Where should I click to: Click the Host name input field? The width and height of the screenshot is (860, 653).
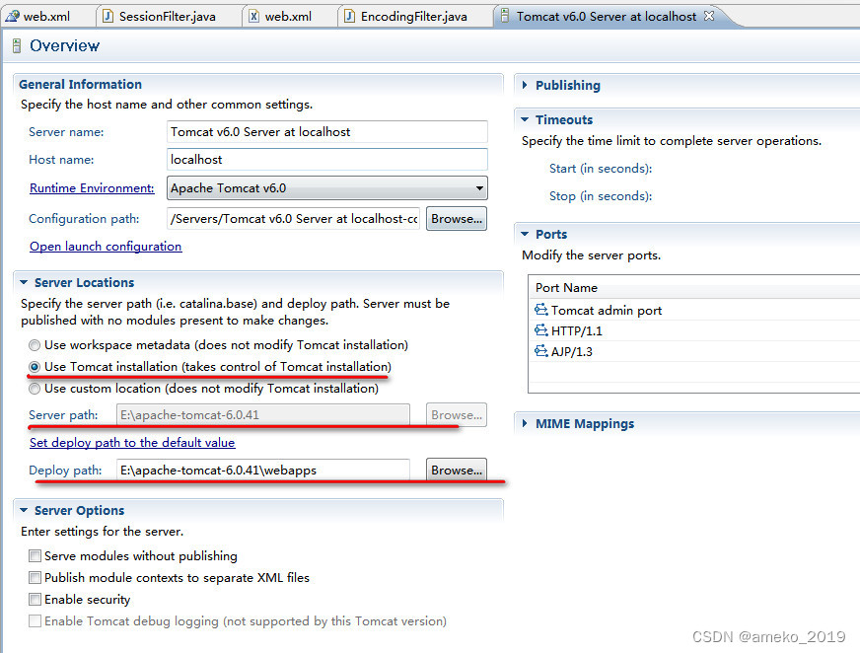click(x=326, y=159)
